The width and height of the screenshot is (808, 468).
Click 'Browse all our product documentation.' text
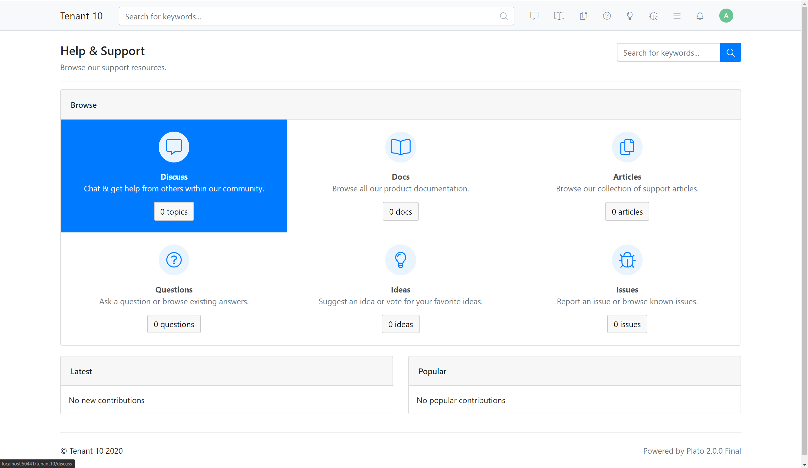coord(401,189)
